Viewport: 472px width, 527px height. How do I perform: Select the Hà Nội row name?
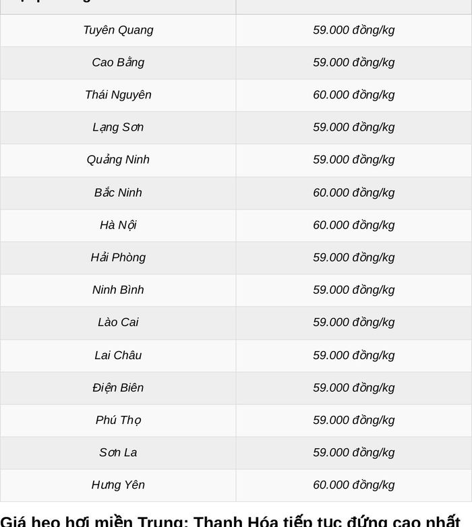tap(118, 225)
